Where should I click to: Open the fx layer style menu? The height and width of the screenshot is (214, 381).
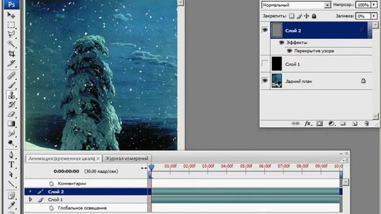coord(308,124)
